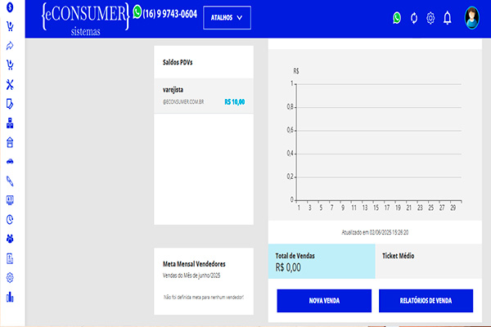Click the gear icon in left sidebar
Viewport: 491px width, 327px height.
[10, 277]
